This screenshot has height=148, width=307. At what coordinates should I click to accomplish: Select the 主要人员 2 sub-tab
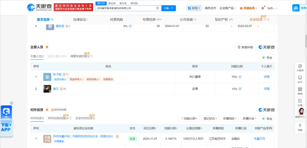(x=37, y=56)
